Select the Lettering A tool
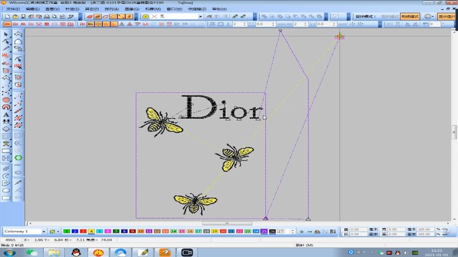Viewport: 458px width, 257px height. (x=6, y=115)
